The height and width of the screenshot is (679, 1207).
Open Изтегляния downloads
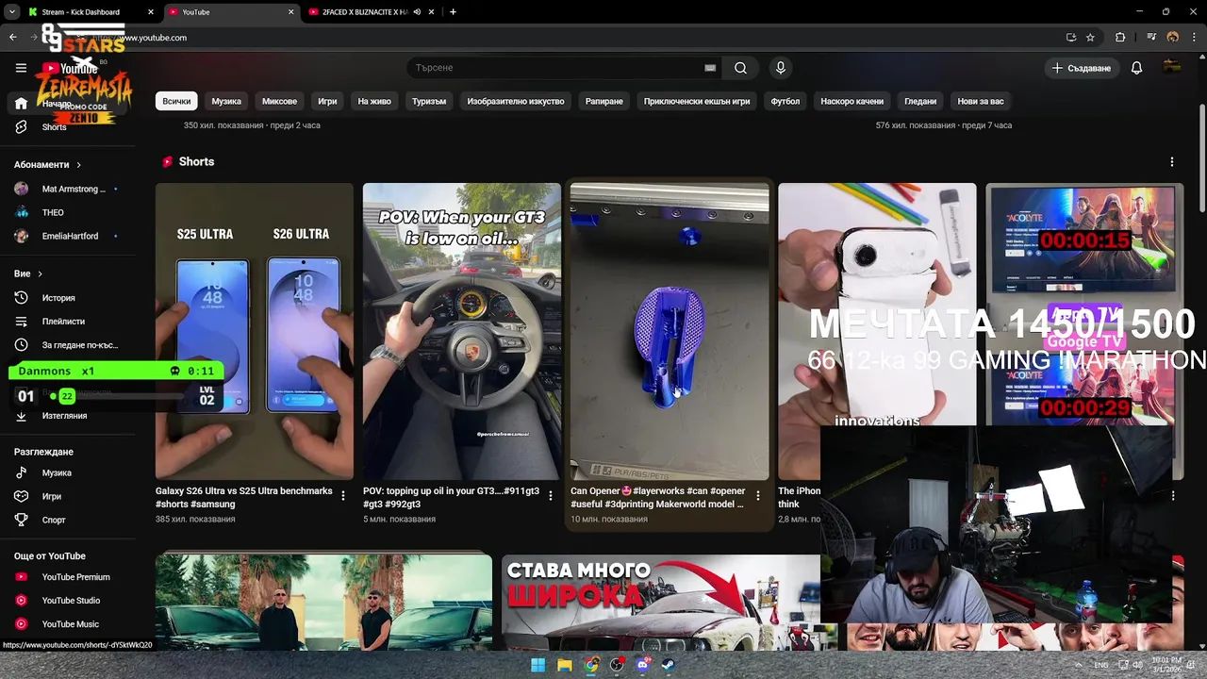coord(64,416)
